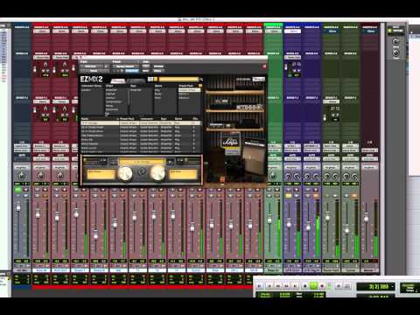Click the first purple track's send controls
Image resolution: width=420 pixels, height=315 pixels.
(x=293, y=69)
